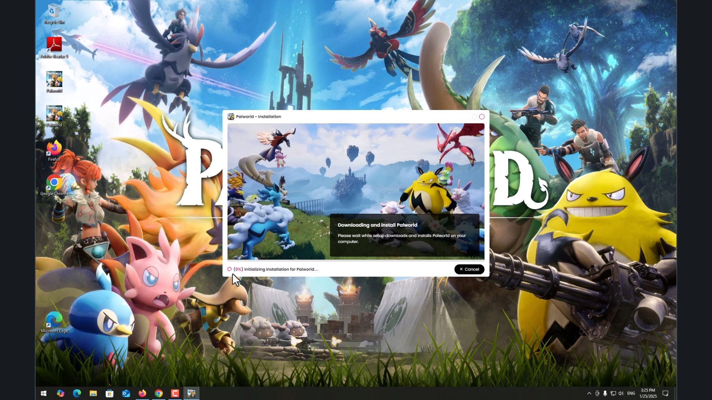The height and width of the screenshot is (400, 712).
Task: Select the Adobe Reader 9 desktop shortcut
Action: pos(54,48)
